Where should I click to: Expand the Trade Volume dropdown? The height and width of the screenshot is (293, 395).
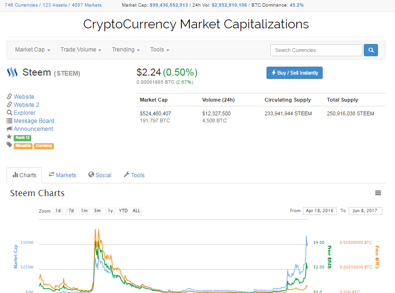[x=81, y=50]
